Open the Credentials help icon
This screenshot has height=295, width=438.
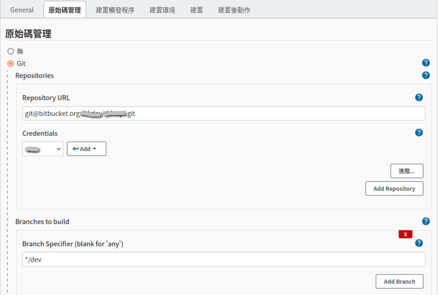[x=419, y=133]
